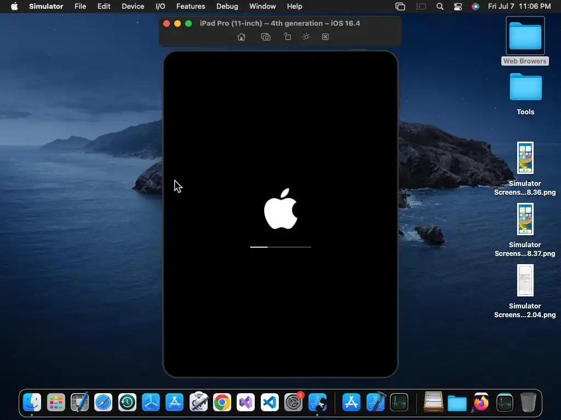
Task: Launch Automator from the Dock
Action: pos(198,402)
